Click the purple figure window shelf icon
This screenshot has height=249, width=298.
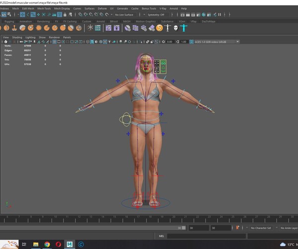pos(117,28)
